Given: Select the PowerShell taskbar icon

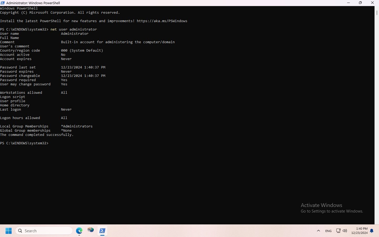Looking at the screenshot, I should tap(102, 231).
